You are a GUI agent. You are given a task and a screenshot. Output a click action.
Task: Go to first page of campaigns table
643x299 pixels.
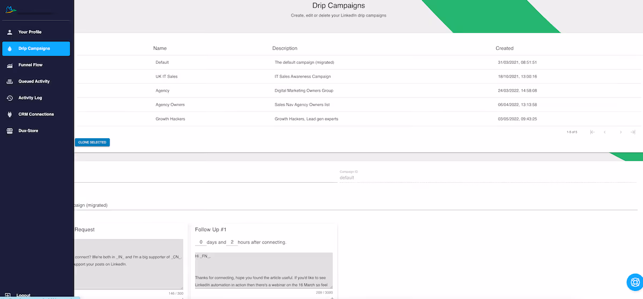(592, 132)
